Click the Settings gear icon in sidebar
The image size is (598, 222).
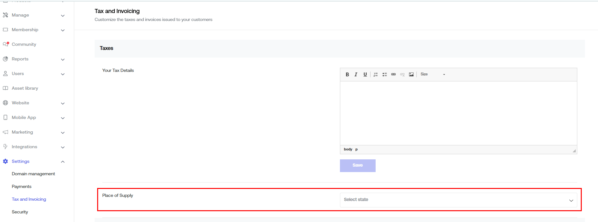5,161
